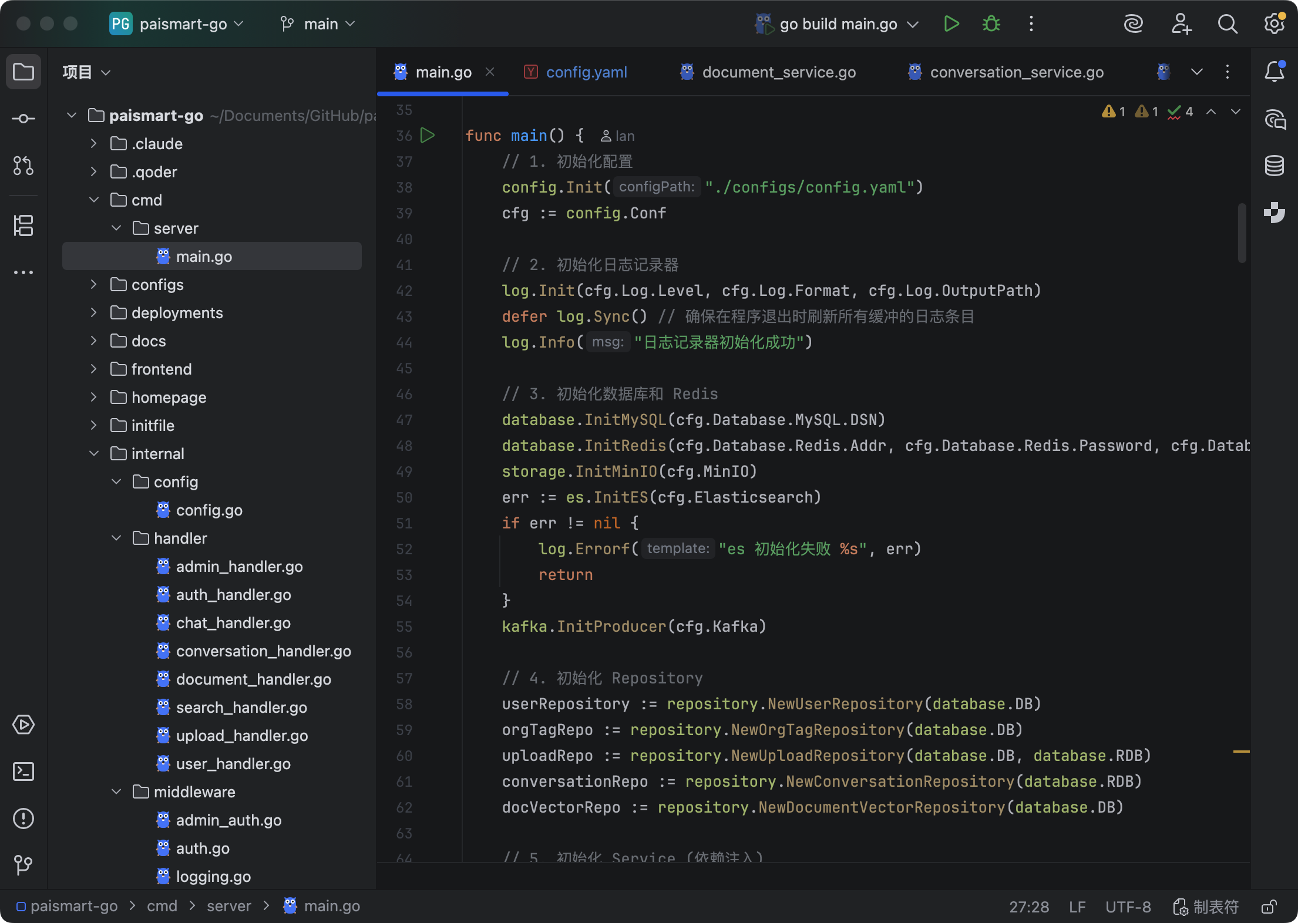Viewport: 1298px width, 923px height.
Task: Open the Terminal tool window
Action: point(23,772)
